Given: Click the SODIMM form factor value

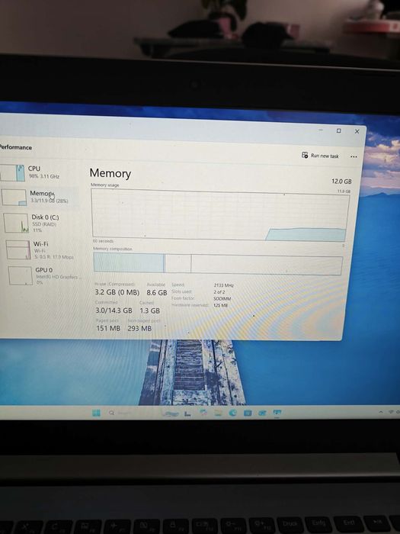Looking at the screenshot, I should tap(222, 299).
